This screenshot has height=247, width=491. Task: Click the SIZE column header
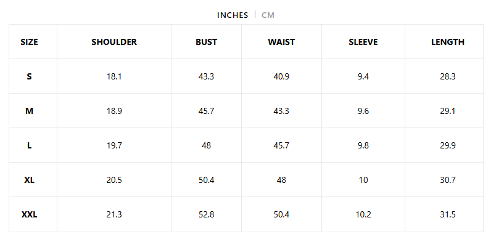(29, 42)
